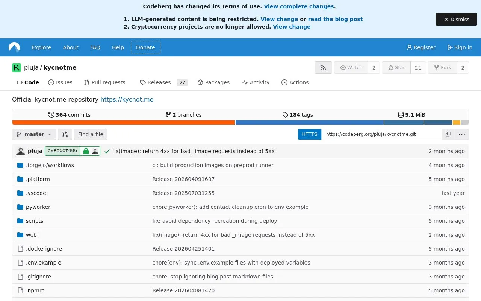The image size is (481, 301).
Task: Click Sign in
Action: point(460,47)
